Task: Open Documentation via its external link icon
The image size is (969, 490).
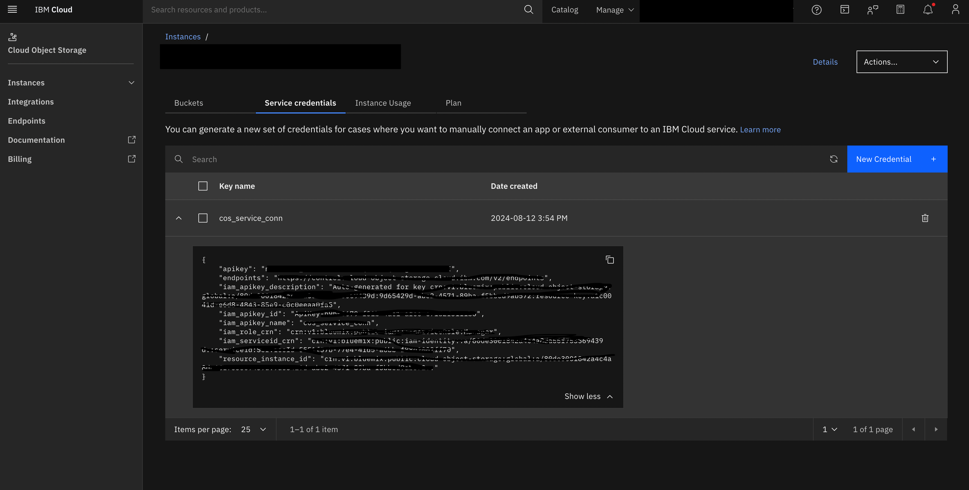Action: (x=131, y=140)
